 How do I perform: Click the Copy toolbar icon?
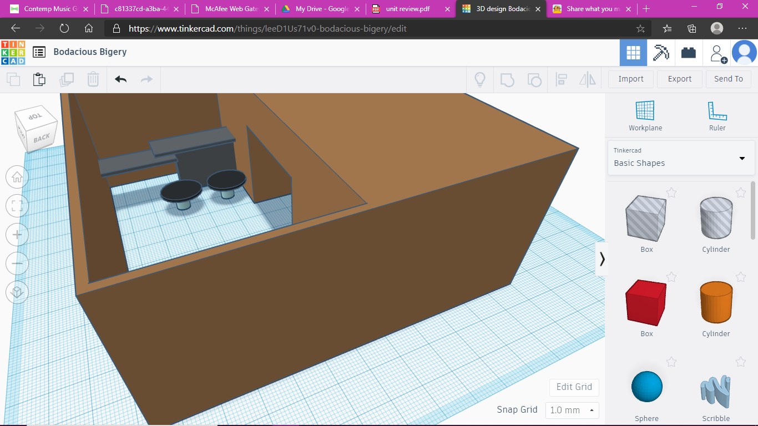tap(13, 79)
